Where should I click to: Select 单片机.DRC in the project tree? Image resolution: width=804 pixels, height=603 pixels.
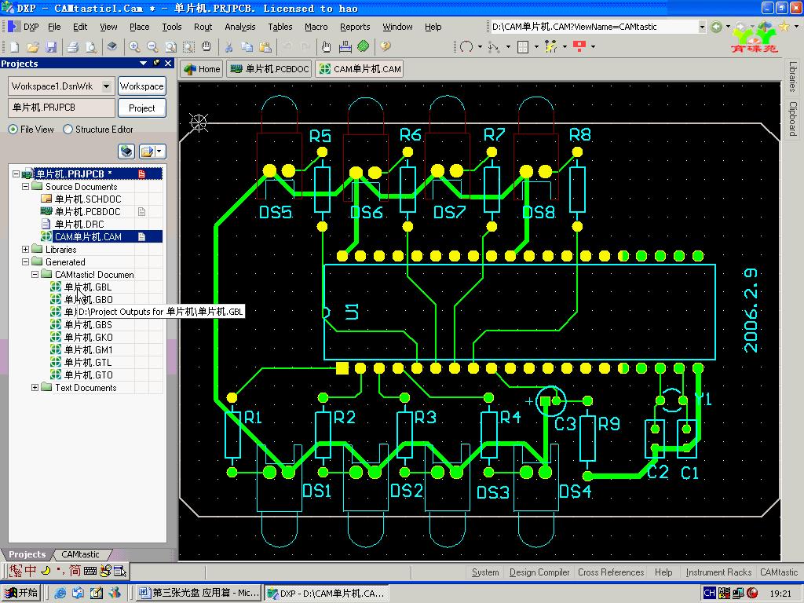pos(79,224)
